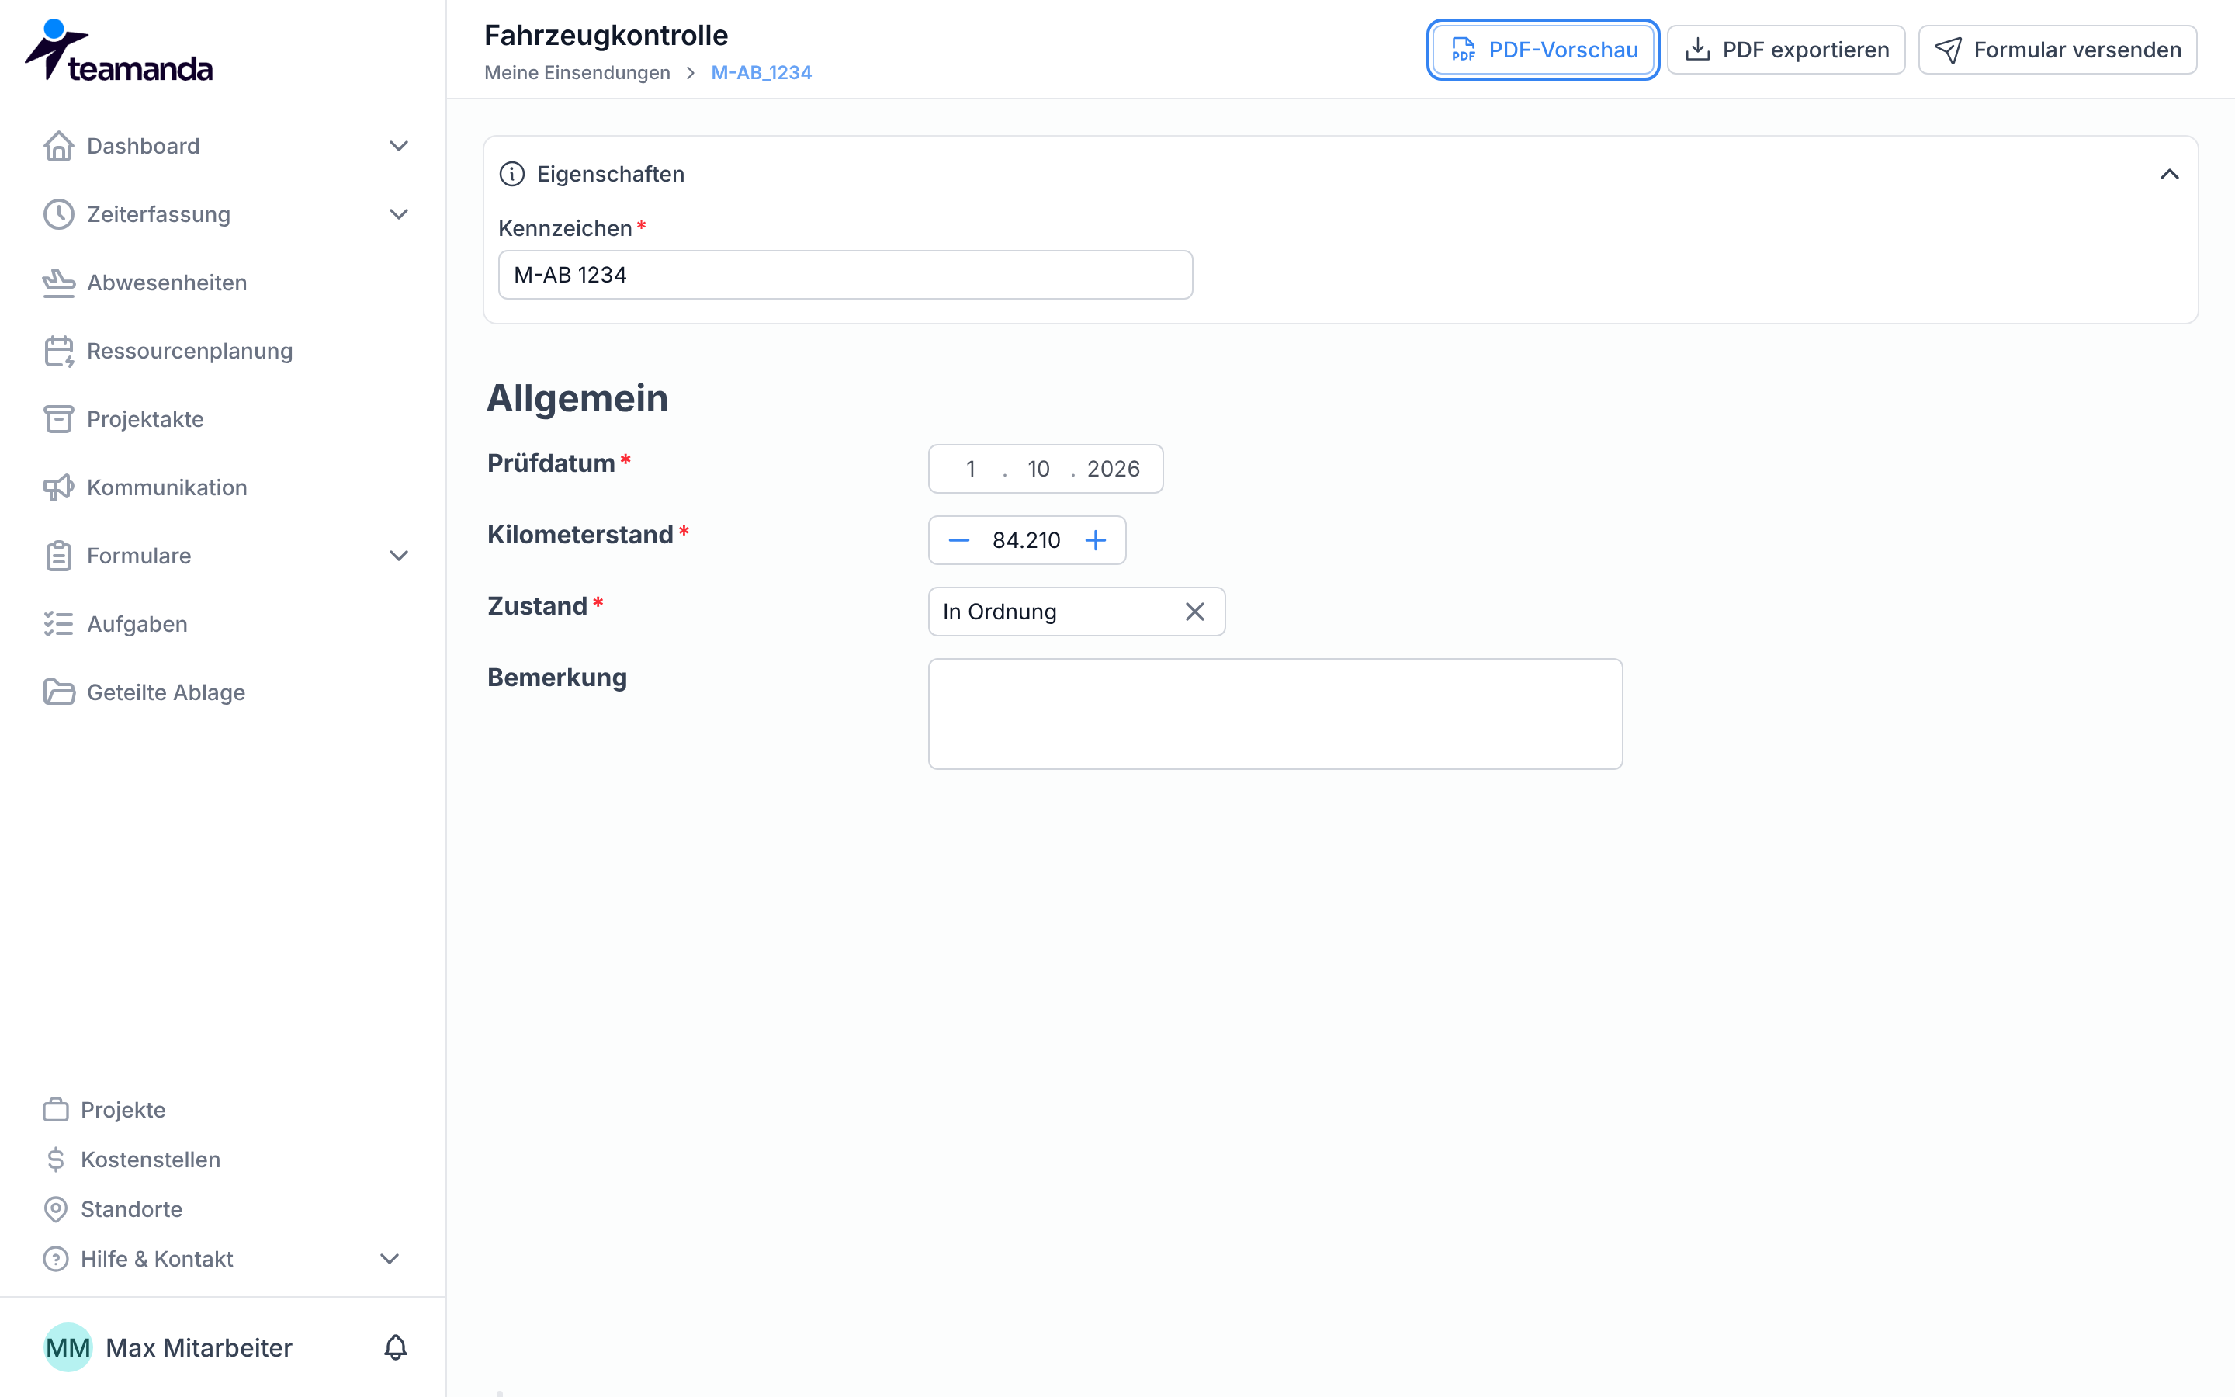Click the Aufgaben checklist icon
This screenshot has width=2235, height=1397.
coord(58,625)
